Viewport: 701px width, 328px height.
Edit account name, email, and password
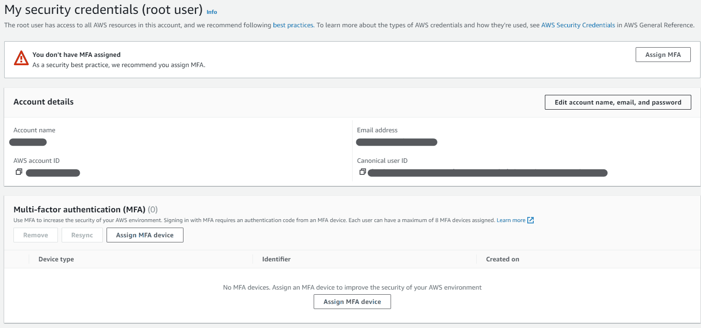pyautogui.click(x=618, y=102)
